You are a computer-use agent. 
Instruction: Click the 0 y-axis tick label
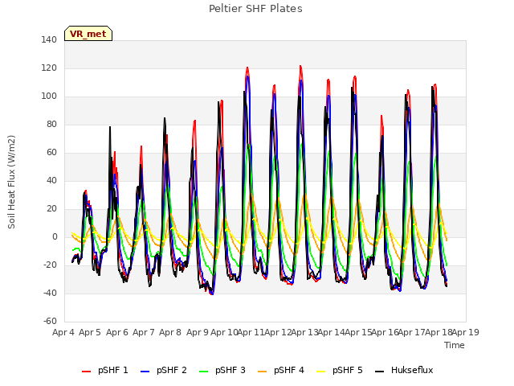click(x=55, y=236)
